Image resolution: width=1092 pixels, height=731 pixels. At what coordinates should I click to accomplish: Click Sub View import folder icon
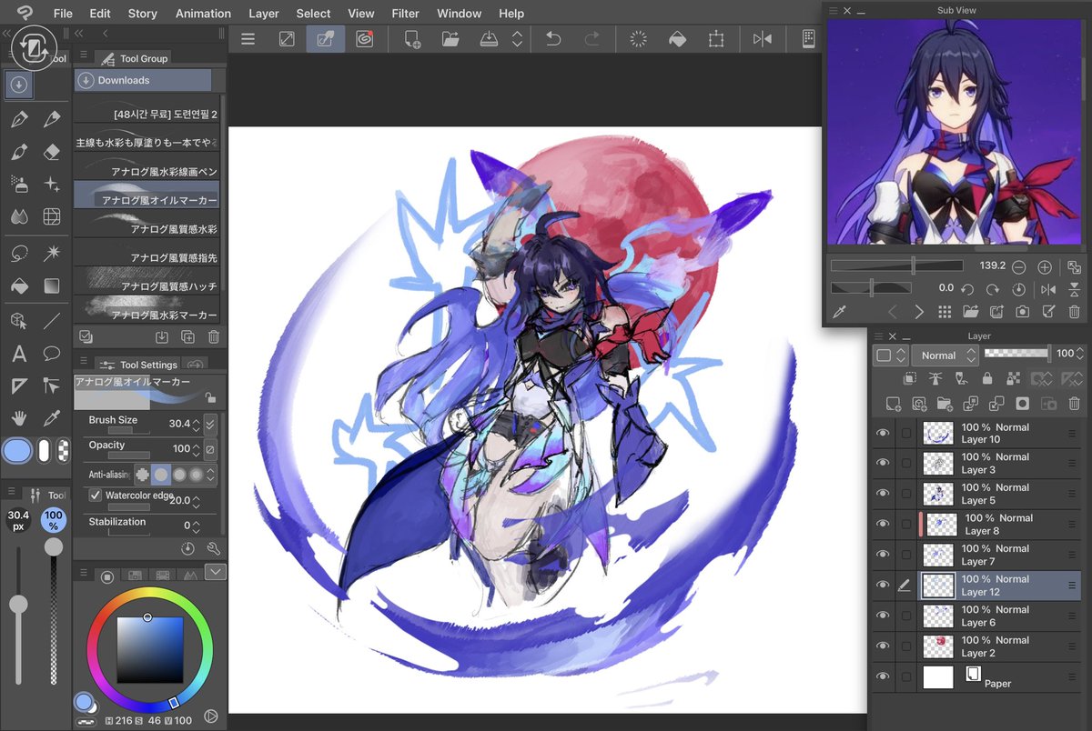coord(970,312)
